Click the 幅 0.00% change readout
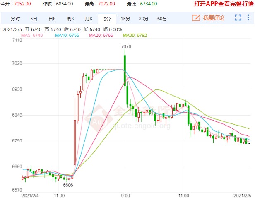Screen dimensions: 255x198 pyautogui.click(x=112, y=29)
